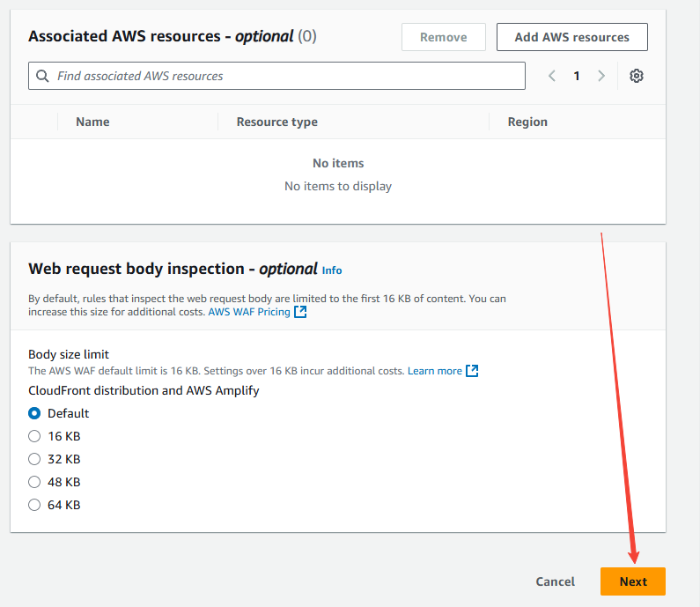700x607 pixels.
Task: Pick the 64 KB body size limit
Action: 35,505
